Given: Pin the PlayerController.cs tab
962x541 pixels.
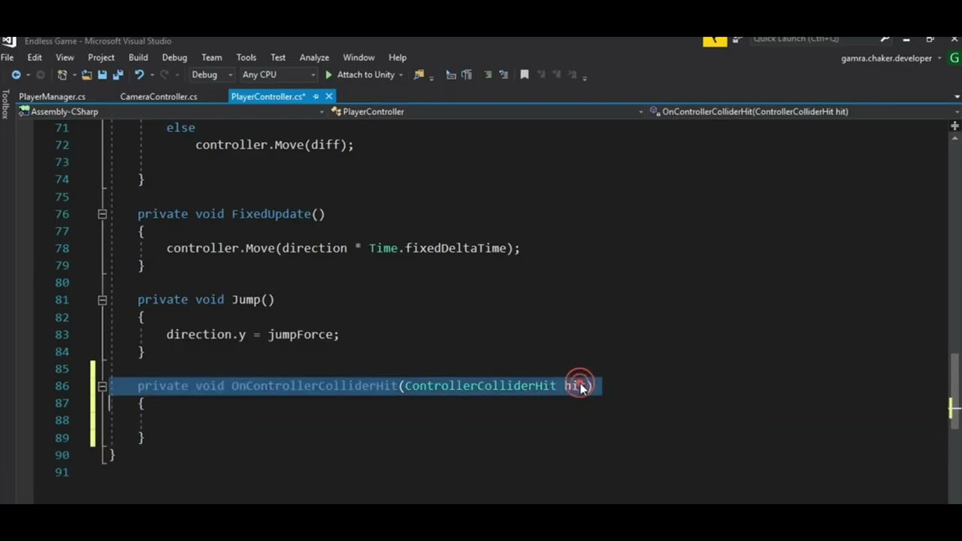Looking at the screenshot, I should [316, 97].
